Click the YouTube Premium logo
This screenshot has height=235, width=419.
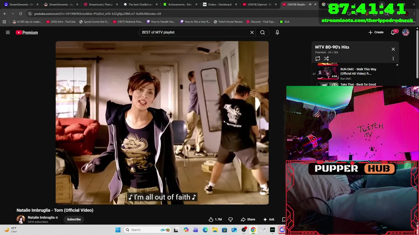(x=27, y=32)
